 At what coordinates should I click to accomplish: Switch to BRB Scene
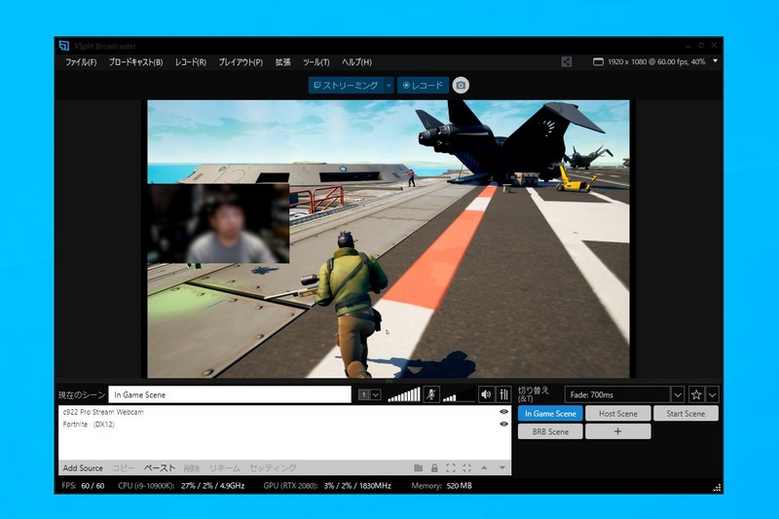click(x=550, y=431)
